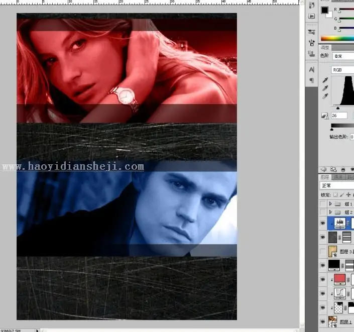Select the red solid color fill thumbnail
The height and width of the screenshot is (332, 354).
click(x=339, y=280)
